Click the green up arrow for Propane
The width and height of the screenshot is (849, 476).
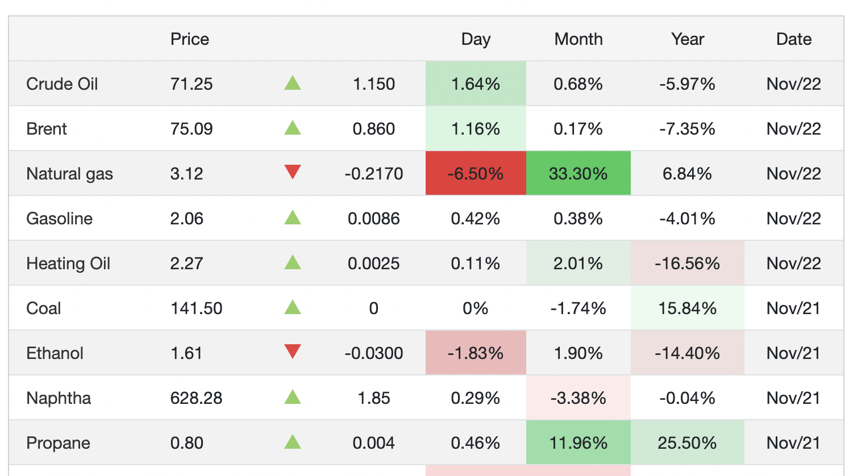click(293, 442)
